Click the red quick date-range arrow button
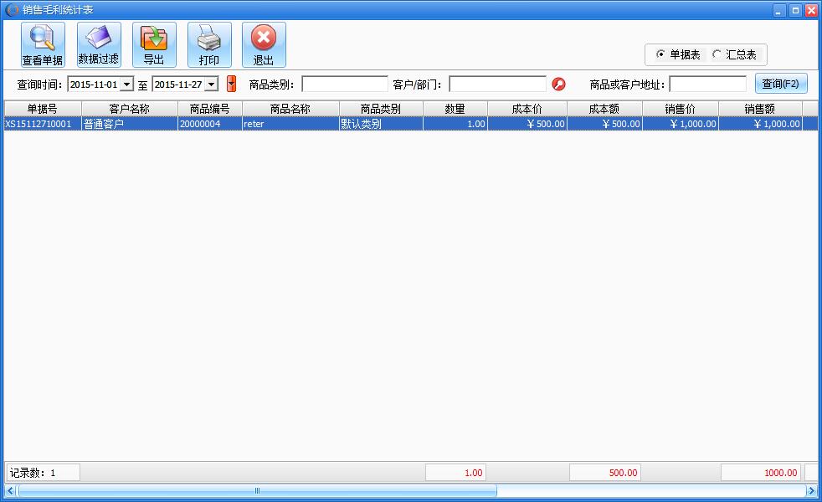 231,84
